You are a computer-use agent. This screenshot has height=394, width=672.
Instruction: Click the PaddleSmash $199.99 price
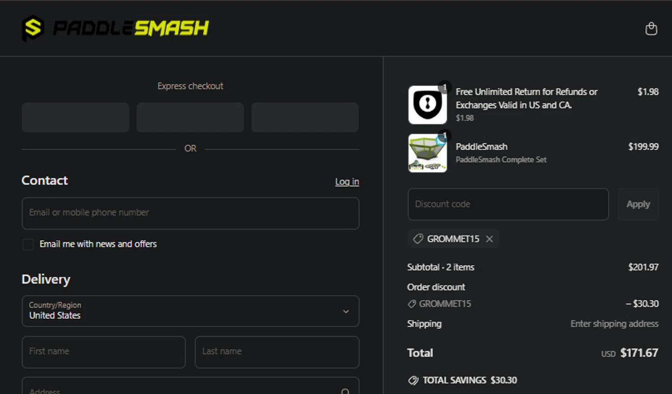(643, 146)
